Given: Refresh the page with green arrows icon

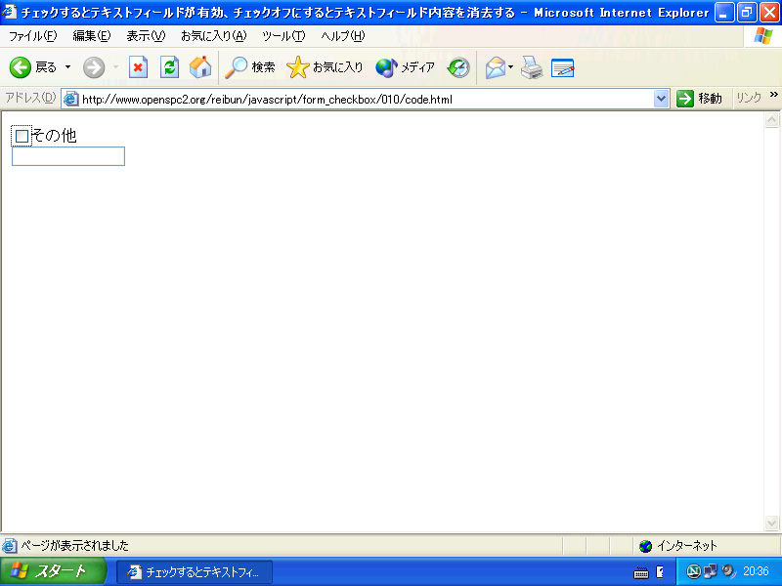Looking at the screenshot, I should click(x=169, y=67).
